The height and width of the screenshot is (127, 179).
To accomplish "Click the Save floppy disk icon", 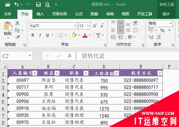I will [x=38, y=5].
